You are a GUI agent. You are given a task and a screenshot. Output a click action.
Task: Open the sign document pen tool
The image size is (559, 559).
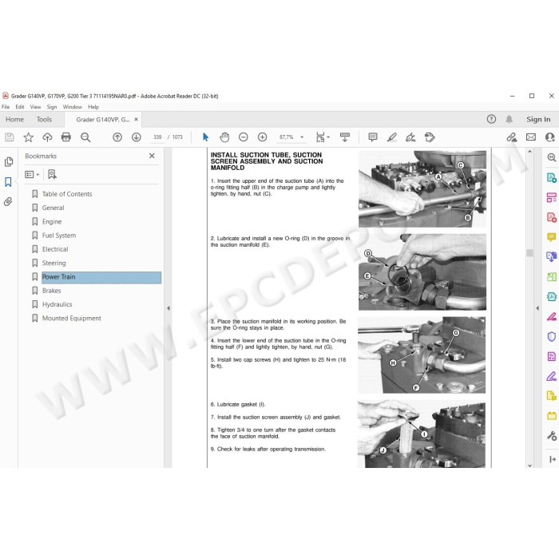pos(410,137)
